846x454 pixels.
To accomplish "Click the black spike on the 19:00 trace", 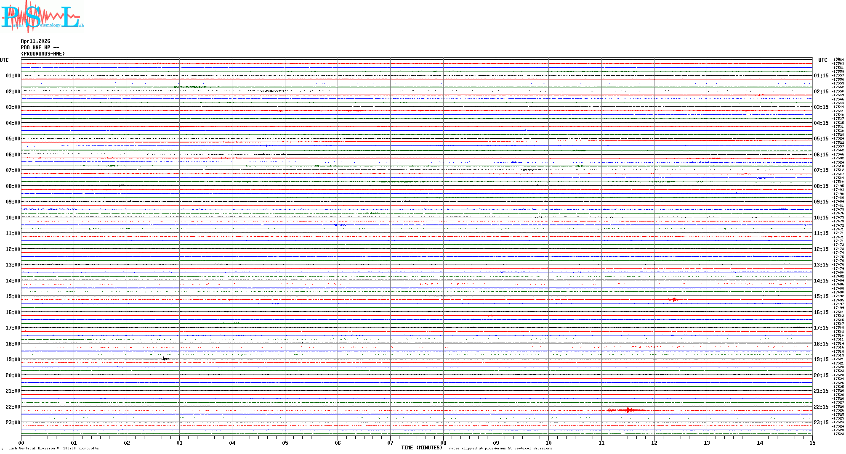I will 165,359.
